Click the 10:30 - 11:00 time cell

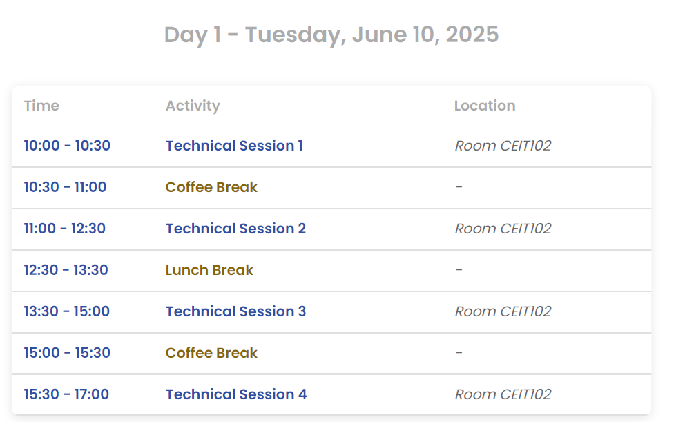tap(65, 187)
